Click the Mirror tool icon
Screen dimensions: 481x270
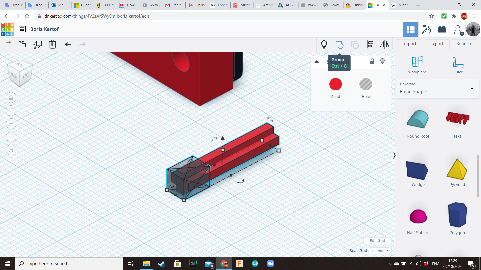click(385, 45)
